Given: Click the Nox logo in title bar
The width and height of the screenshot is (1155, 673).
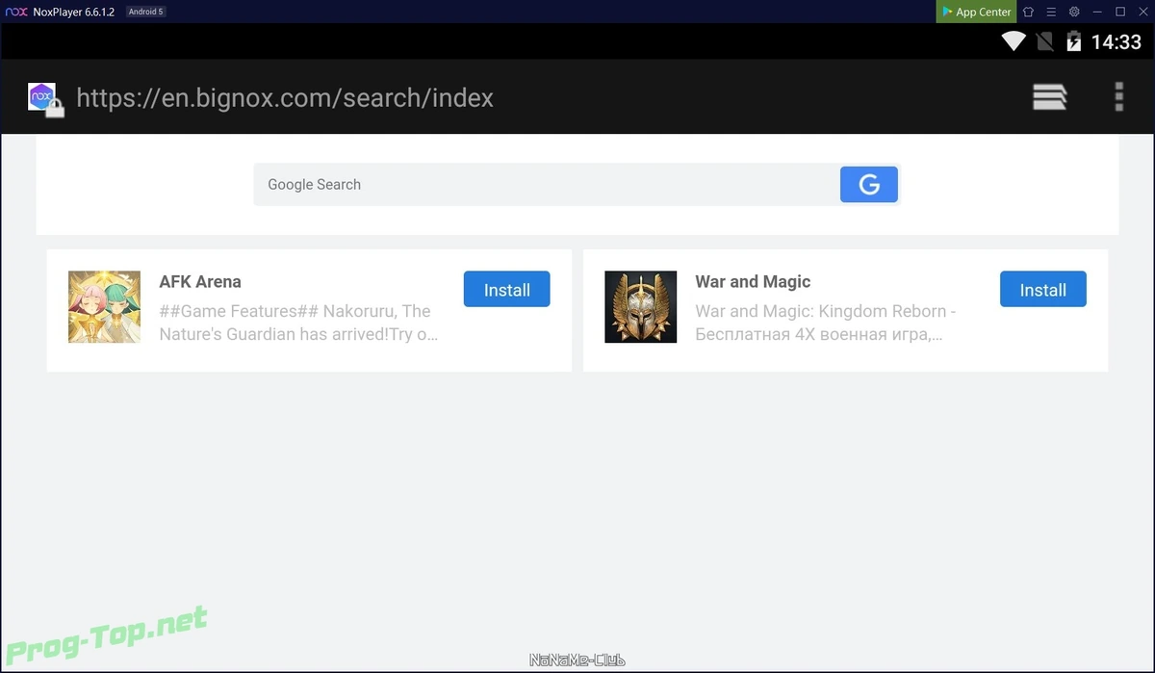Looking at the screenshot, I should coord(16,12).
